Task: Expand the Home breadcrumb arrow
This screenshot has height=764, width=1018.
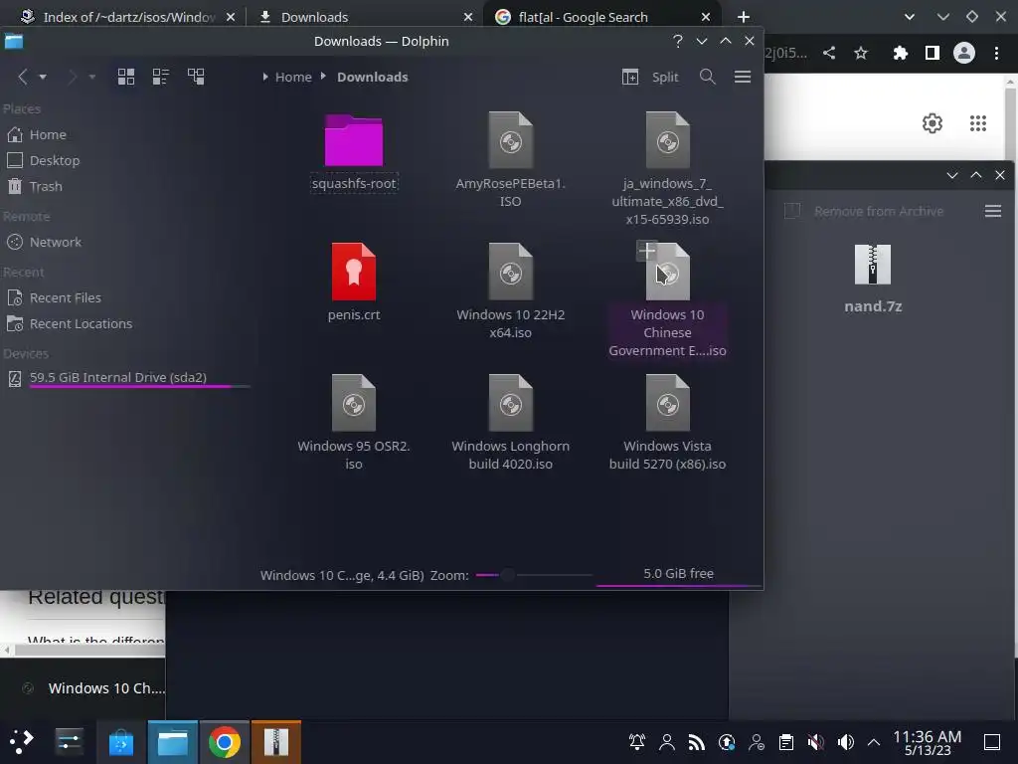Action: click(x=264, y=77)
